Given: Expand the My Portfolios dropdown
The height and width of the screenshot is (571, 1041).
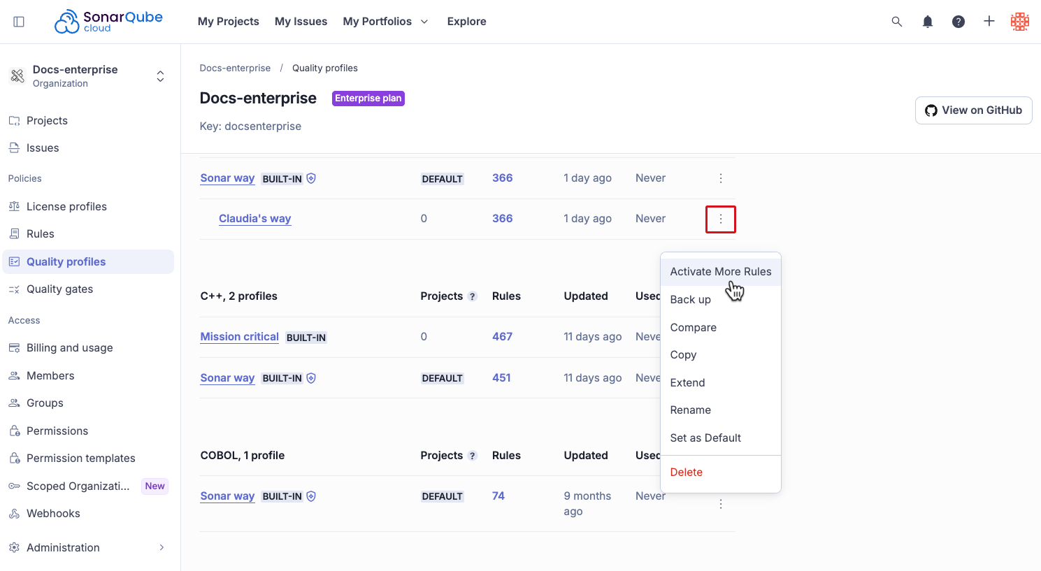Looking at the screenshot, I should (425, 22).
